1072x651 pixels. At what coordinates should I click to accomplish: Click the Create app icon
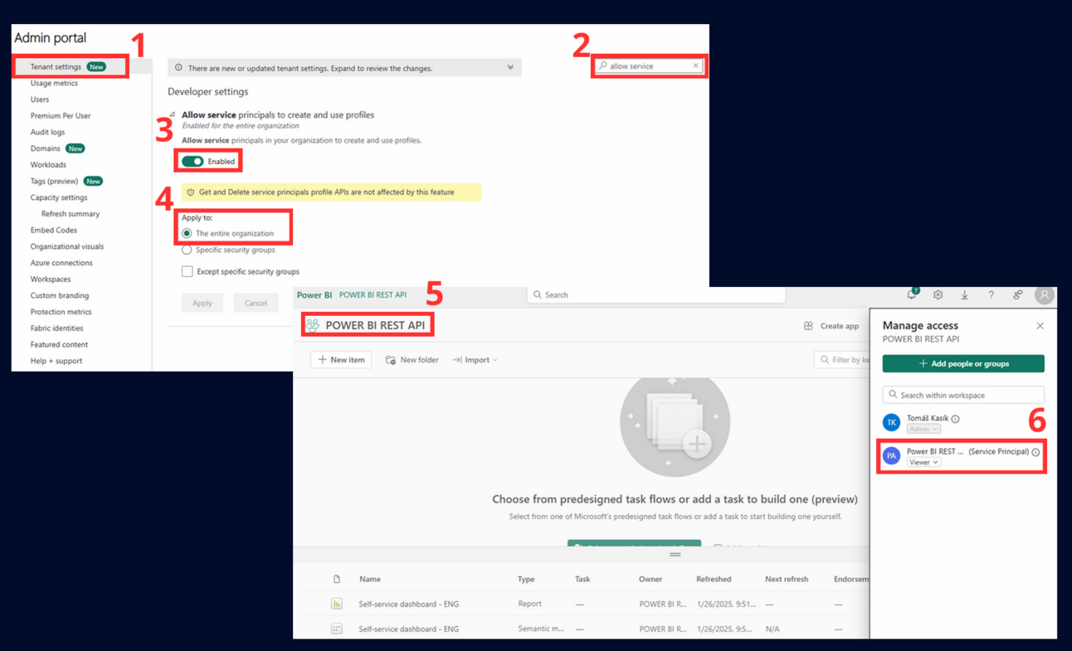pyautogui.click(x=808, y=326)
